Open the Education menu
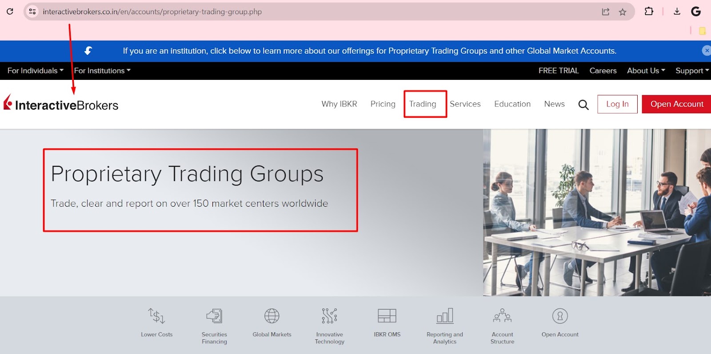 point(512,104)
